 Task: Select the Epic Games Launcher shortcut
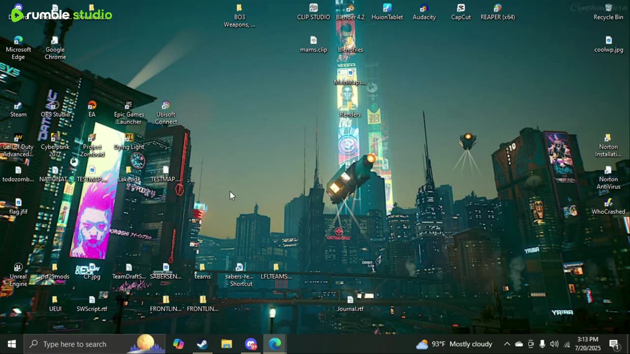pyautogui.click(x=129, y=113)
